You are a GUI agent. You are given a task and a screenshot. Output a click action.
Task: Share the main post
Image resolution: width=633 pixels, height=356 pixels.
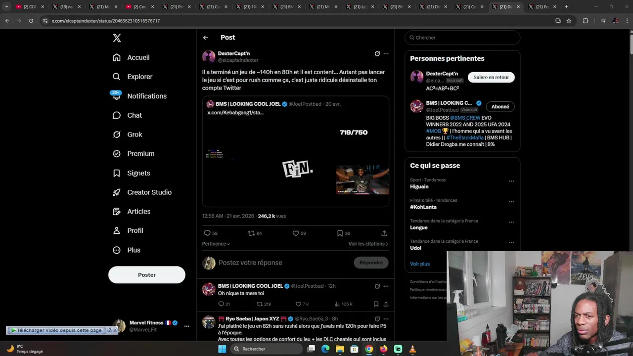coord(384,233)
